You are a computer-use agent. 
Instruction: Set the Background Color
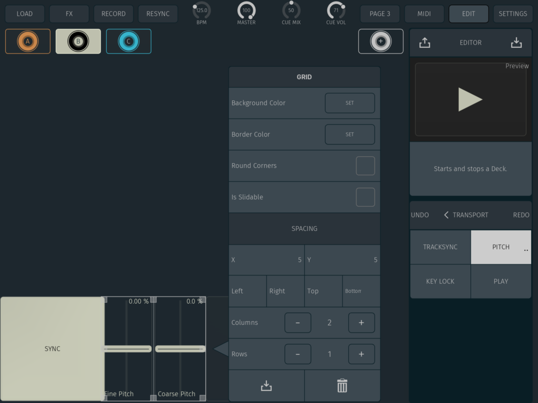349,103
